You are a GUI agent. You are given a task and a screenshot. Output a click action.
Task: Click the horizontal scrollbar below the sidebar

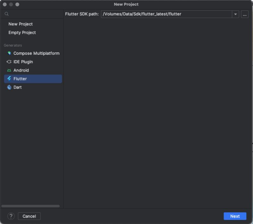pos(30,206)
